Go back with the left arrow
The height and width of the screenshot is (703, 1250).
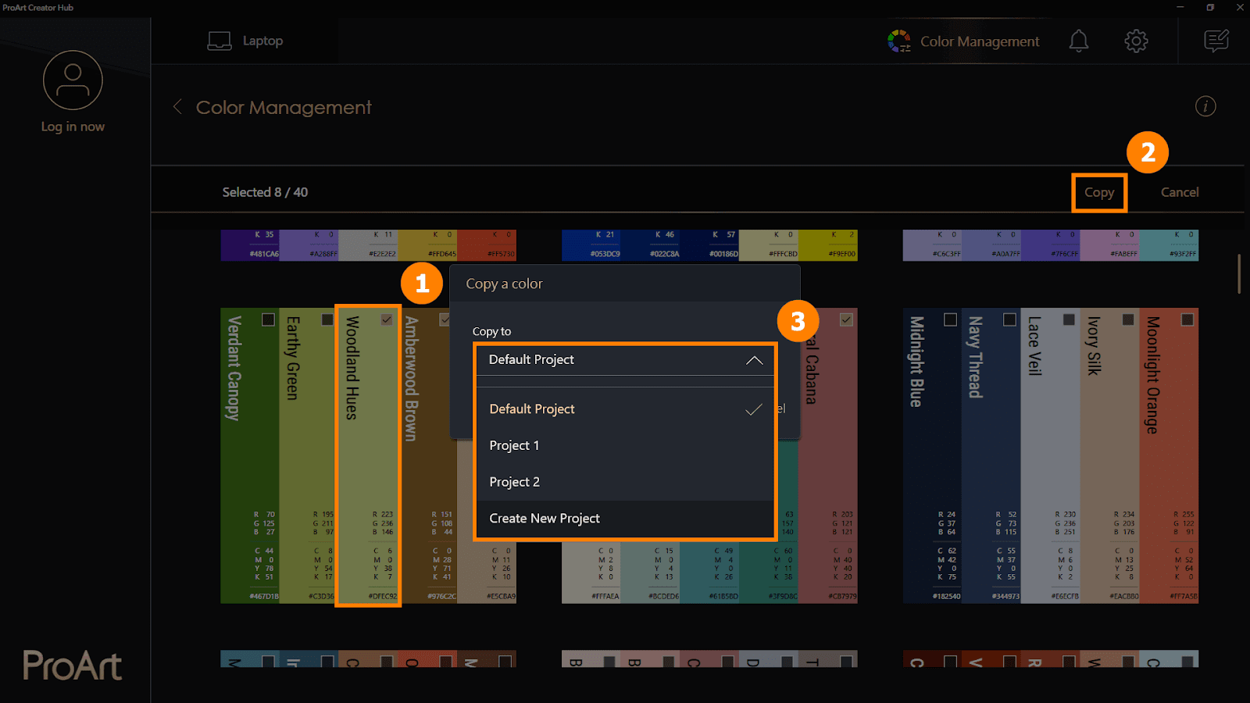177,106
